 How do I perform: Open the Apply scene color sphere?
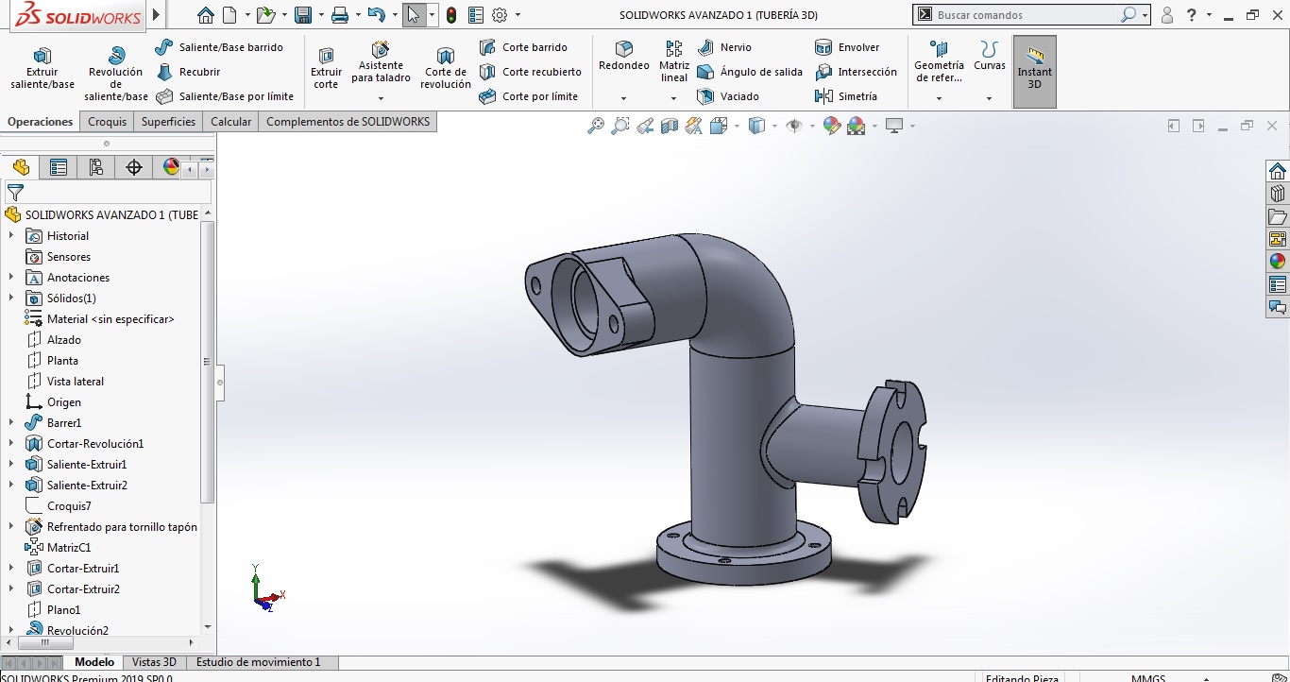(x=856, y=126)
